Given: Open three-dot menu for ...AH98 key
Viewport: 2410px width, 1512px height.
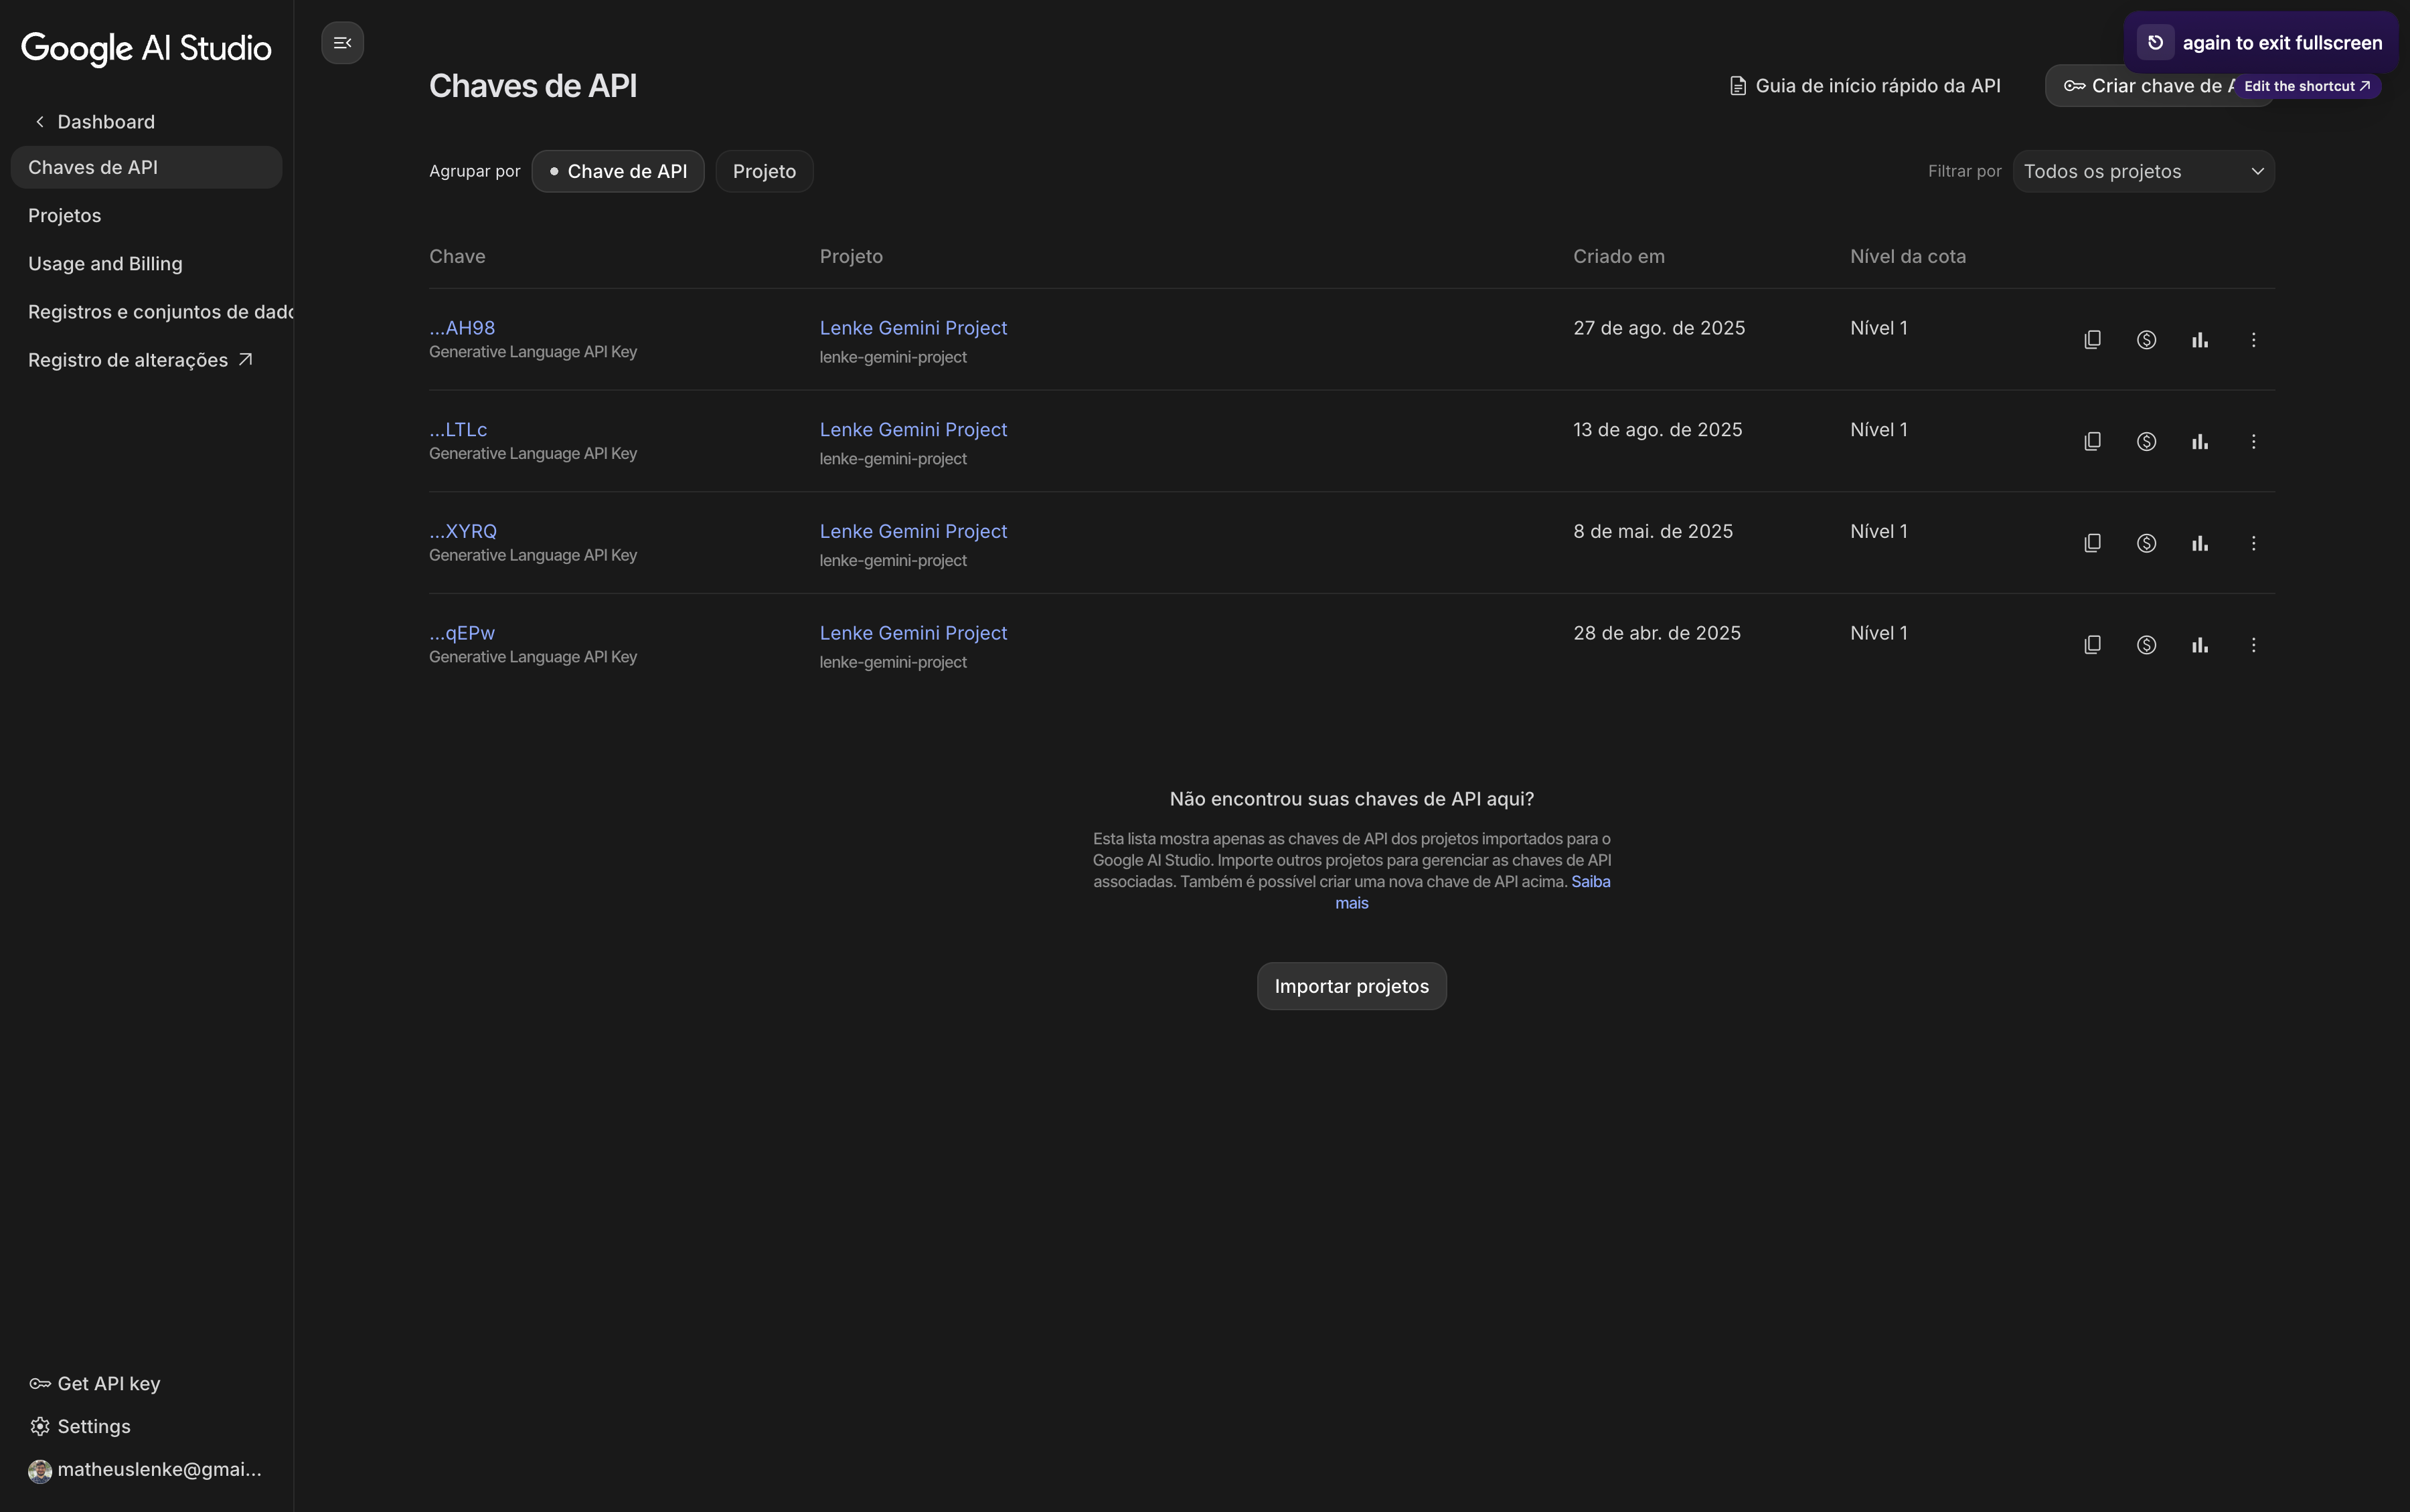Looking at the screenshot, I should click(x=2253, y=339).
